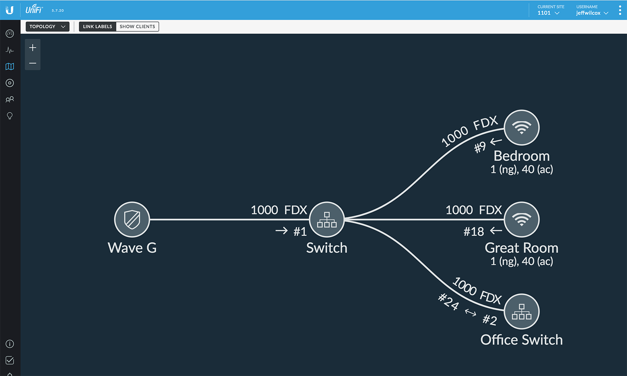Click the #2 port label near Office Switch
Screen dimensions: 627x376
(x=490, y=320)
